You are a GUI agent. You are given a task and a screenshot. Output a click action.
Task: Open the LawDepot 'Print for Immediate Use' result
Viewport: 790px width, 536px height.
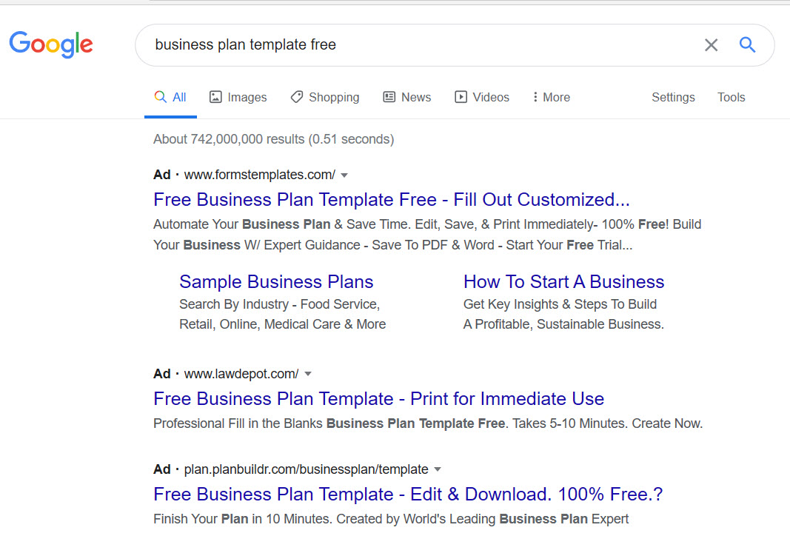coord(378,399)
